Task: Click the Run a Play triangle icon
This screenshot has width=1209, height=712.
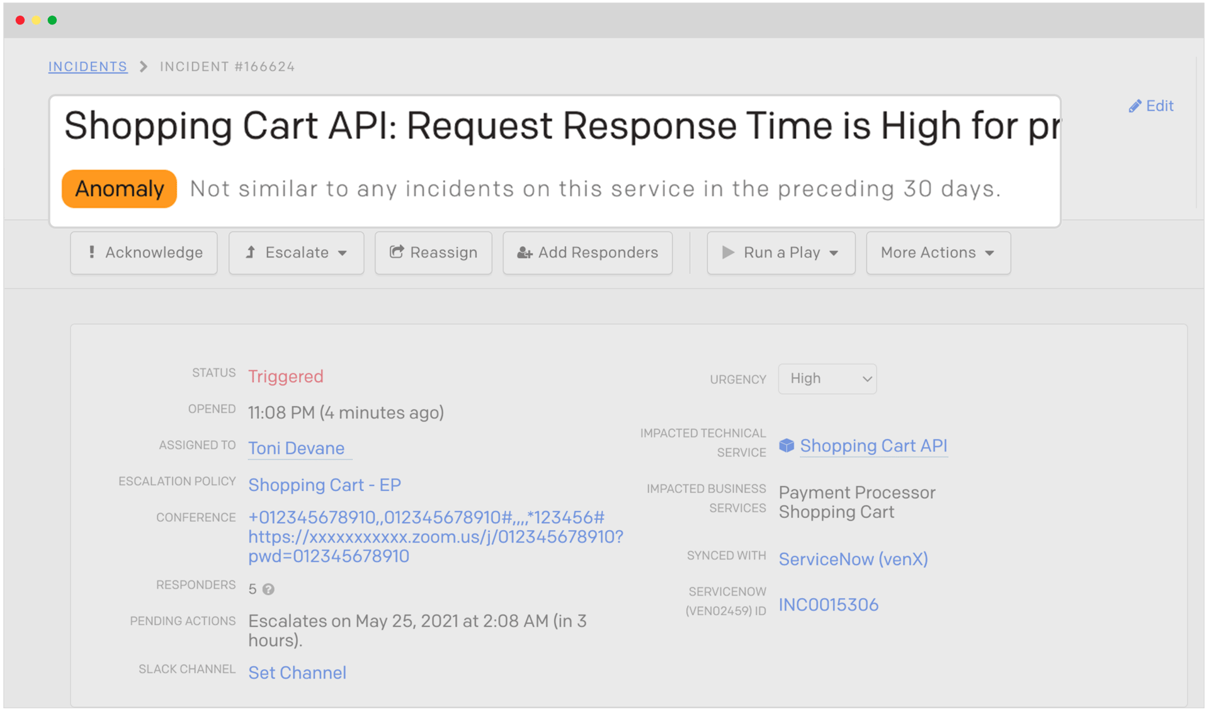Action: [728, 252]
